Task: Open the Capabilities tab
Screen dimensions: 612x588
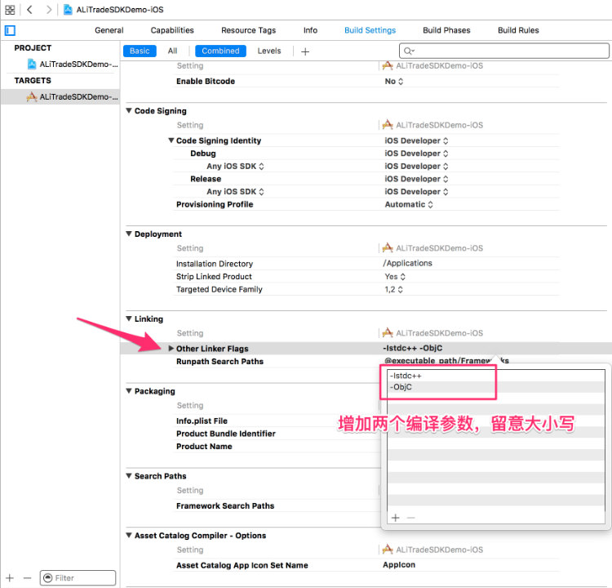Action: (x=172, y=30)
